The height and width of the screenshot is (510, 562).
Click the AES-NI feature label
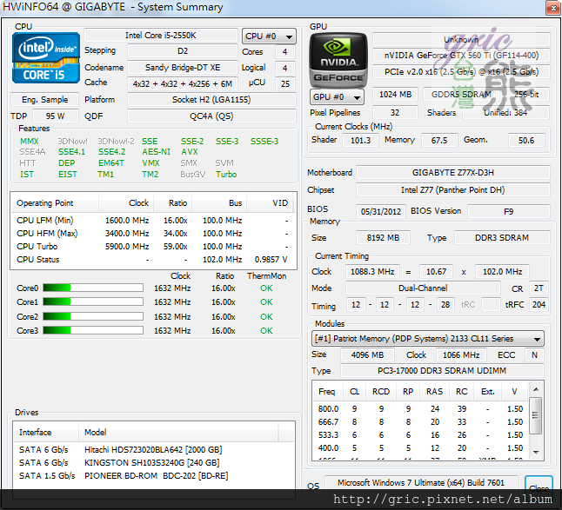point(156,152)
